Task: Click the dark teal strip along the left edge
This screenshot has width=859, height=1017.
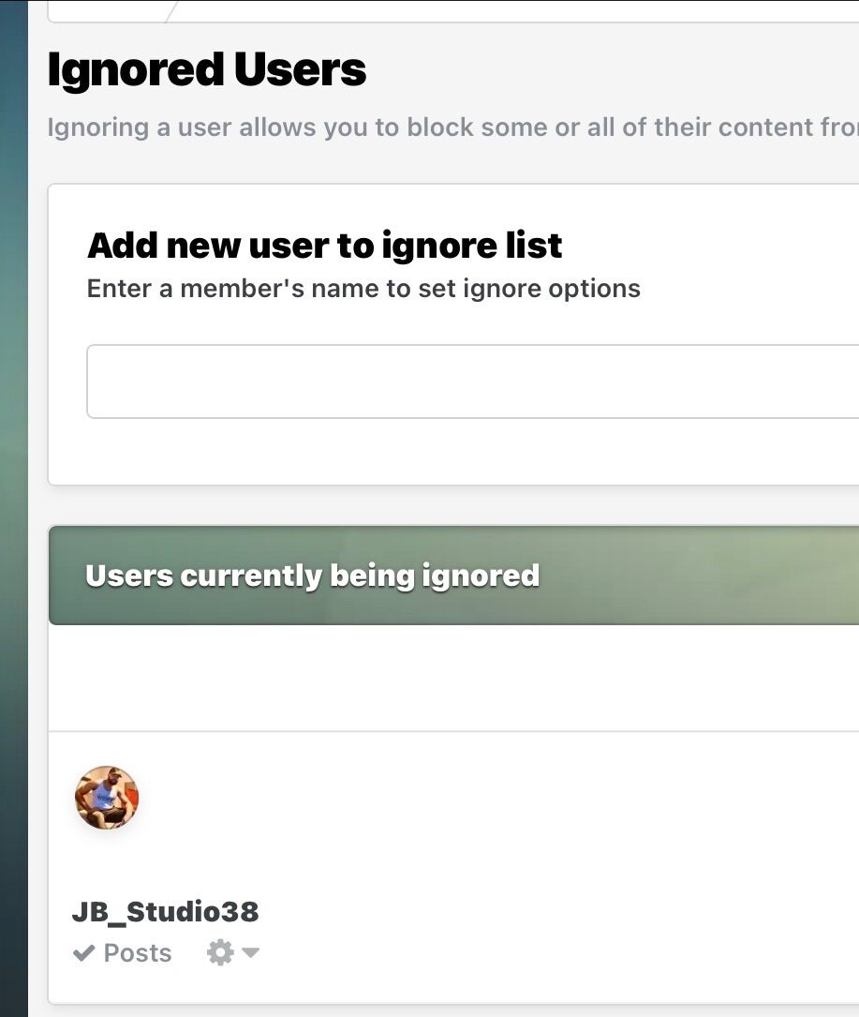Action: [x=13, y=506]
